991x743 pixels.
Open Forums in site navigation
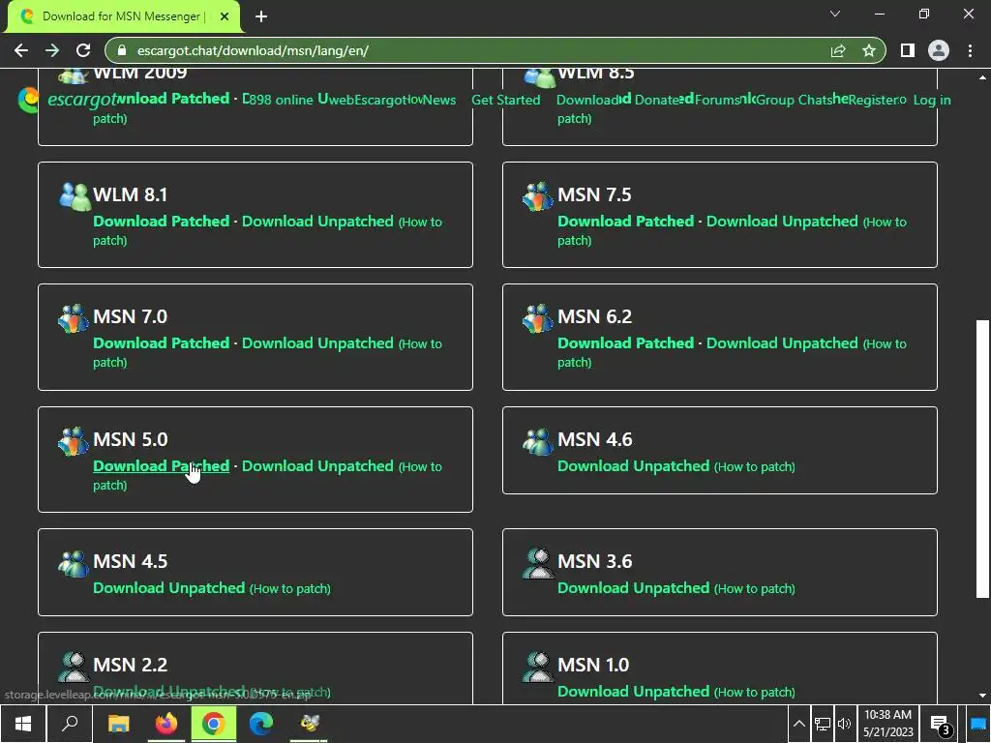(717, 100)
